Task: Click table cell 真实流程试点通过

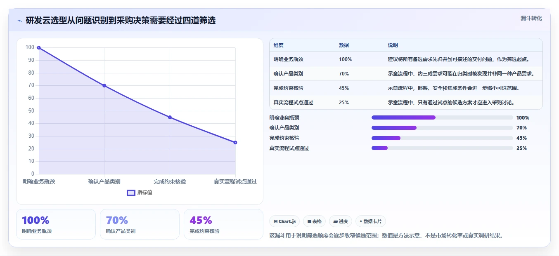Action: (x=293, y=103)
